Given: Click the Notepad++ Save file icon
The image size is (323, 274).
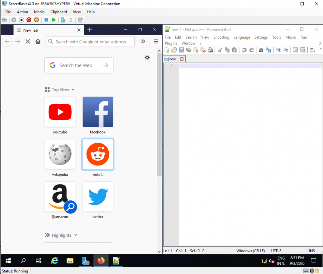Looking at the screenshot, I should tap(181, 50).
